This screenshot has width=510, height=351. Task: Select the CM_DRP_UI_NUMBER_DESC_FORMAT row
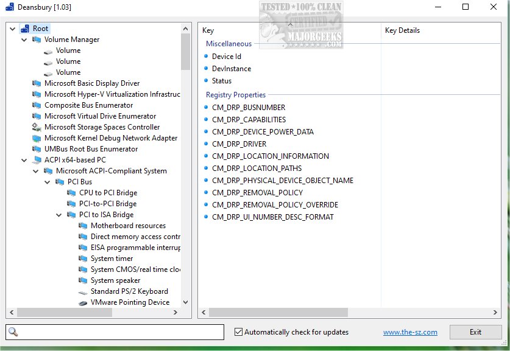[x=273, y=217]
